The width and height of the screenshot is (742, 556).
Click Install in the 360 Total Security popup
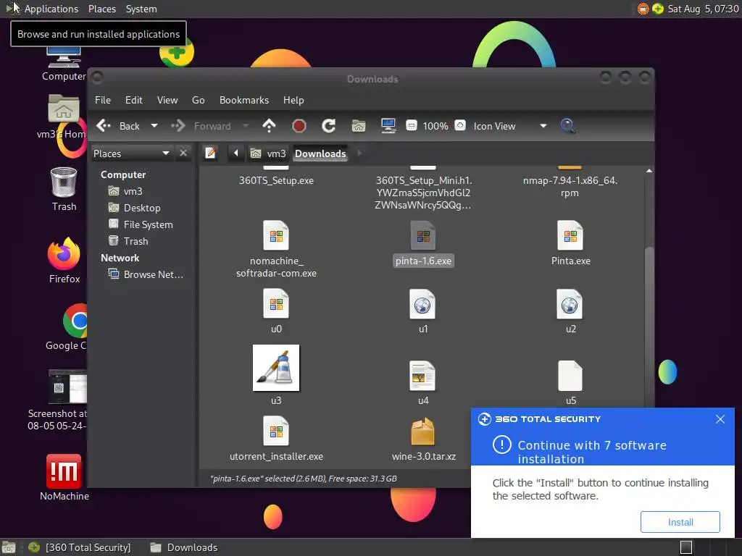pos(680,522)
